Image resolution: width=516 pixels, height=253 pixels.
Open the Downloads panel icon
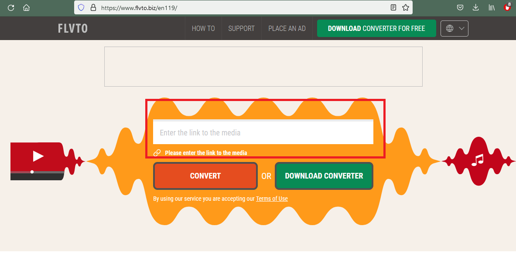point(475,7)
